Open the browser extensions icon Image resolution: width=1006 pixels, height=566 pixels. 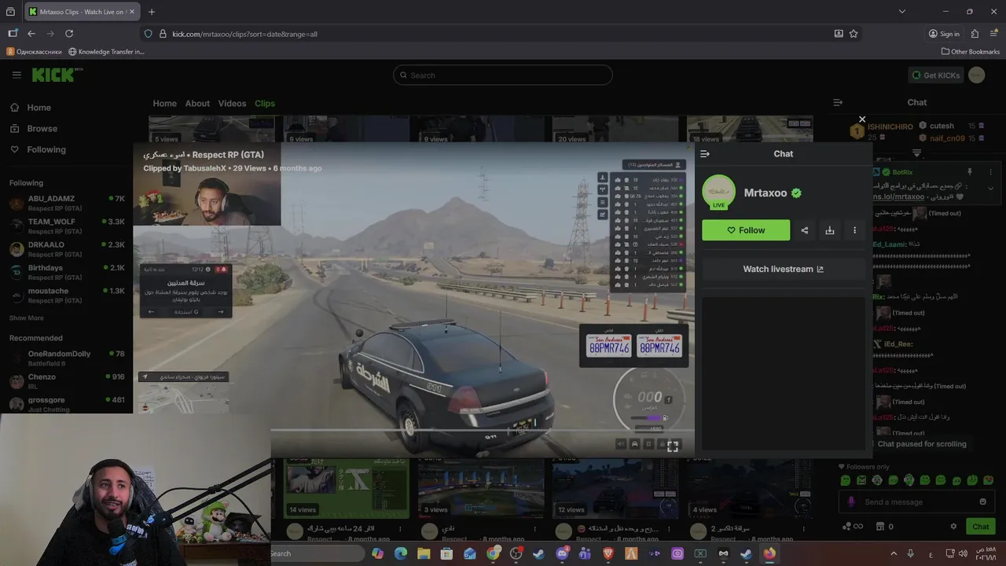tap(975, 34)
